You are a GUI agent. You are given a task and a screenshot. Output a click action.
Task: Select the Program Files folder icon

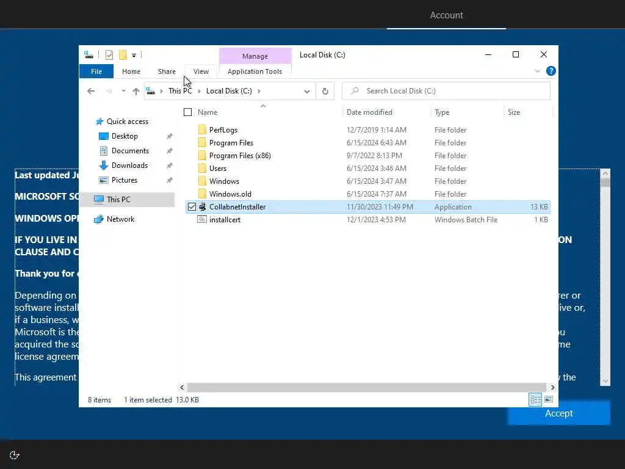202,142
